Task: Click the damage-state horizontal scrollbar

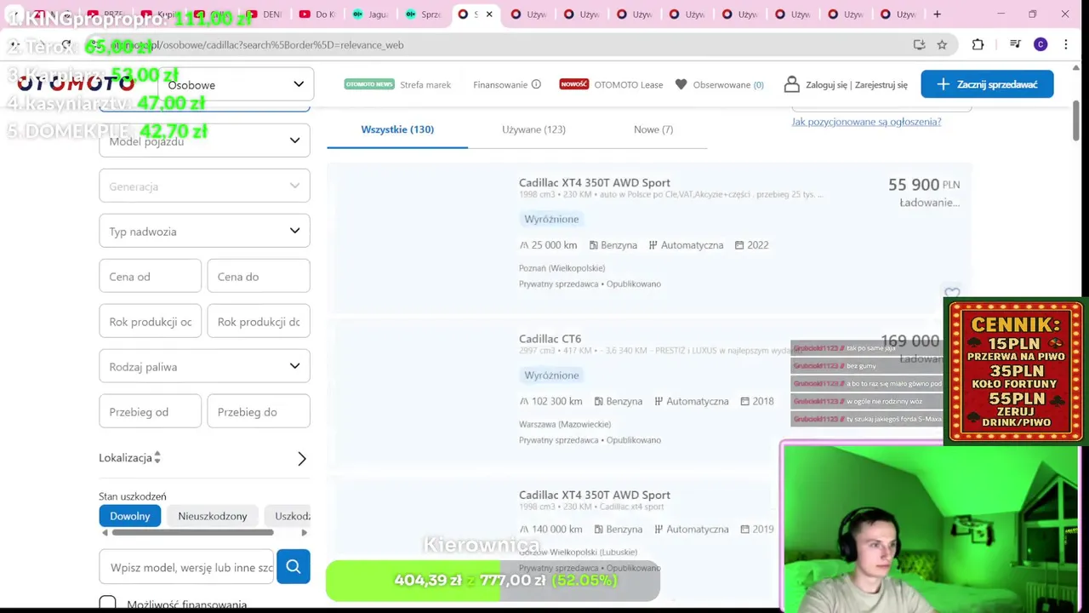Action: (192, 533)
